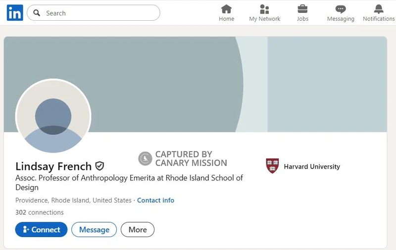The height and width of the screenshot is (250, 396).
Task: Click the search magnifier icon
Action: pos(37,13)
